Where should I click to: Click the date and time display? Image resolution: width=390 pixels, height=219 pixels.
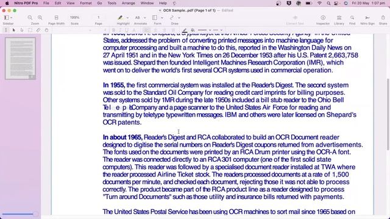pos(369,3)
